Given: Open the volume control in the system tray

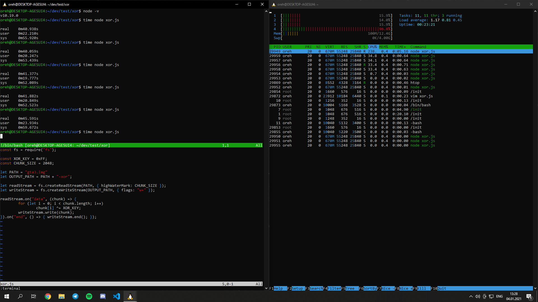Looking at the screenshot, I should coord(477,296).
